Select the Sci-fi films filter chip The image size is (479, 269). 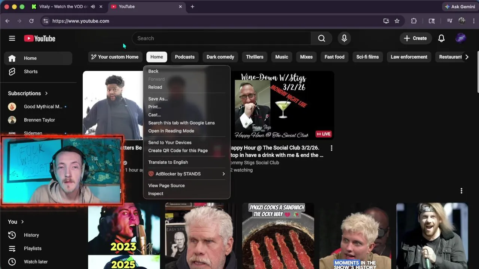tap(367, 57)
